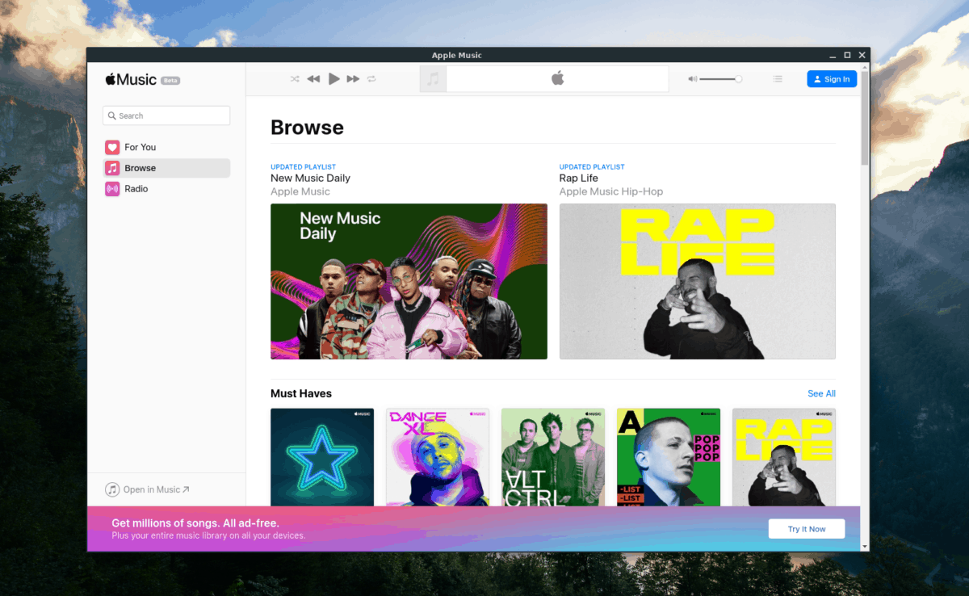The width and height of the screenshot is (969, 596).
Task: Click the music note artwork placeholder
Action: pyautogui.click(x=433, y=79)
